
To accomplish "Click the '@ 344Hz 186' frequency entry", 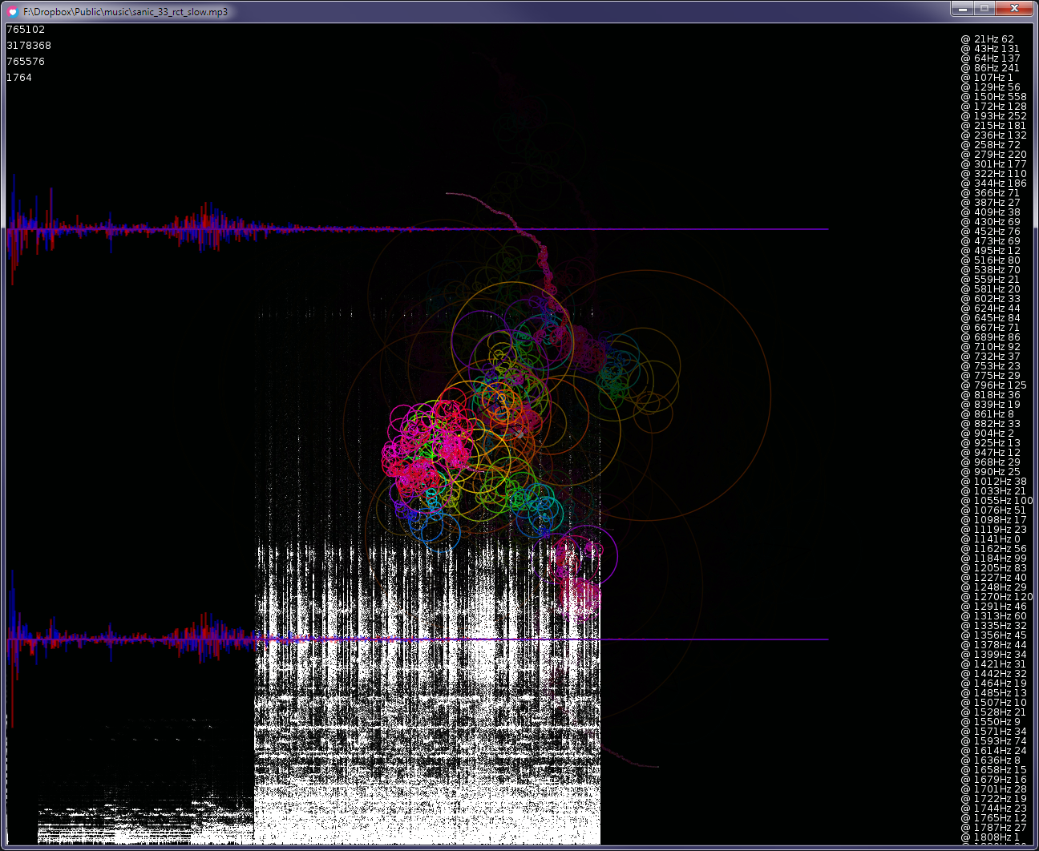I will tap(994, 184).
